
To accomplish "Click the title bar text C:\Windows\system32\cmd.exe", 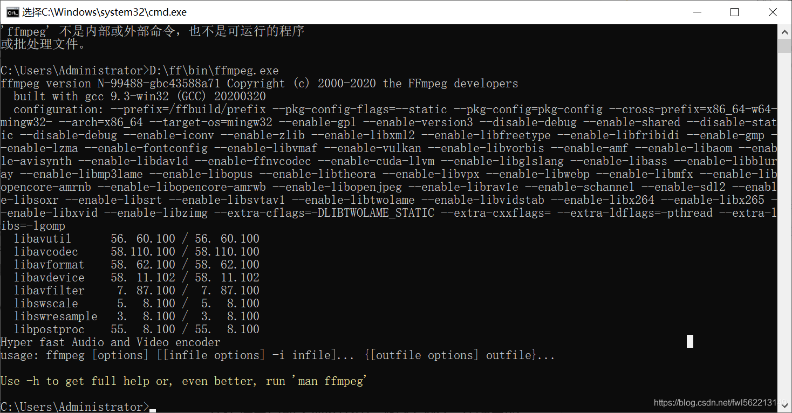I will pyautogui.click(x=104, y=12).
